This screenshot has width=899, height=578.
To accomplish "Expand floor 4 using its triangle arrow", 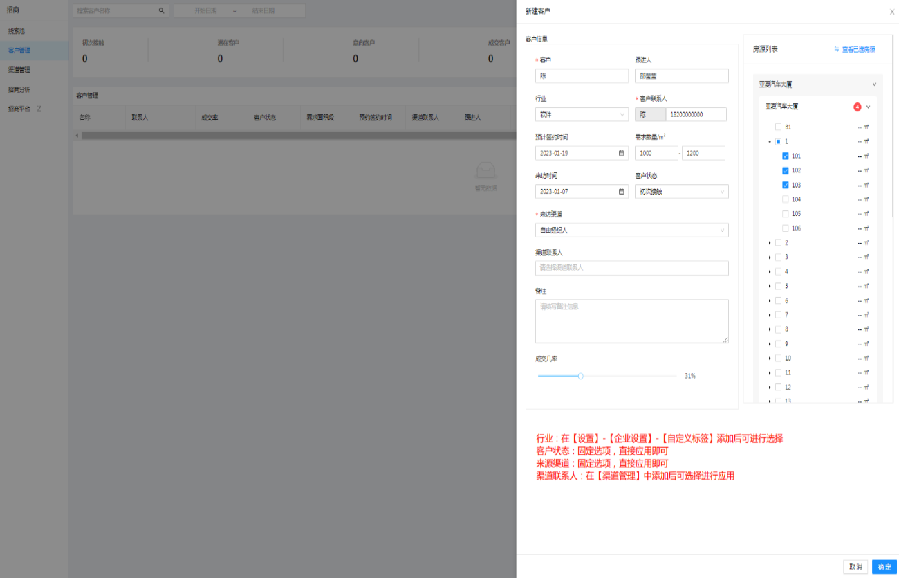I will (x=770, y=272).
